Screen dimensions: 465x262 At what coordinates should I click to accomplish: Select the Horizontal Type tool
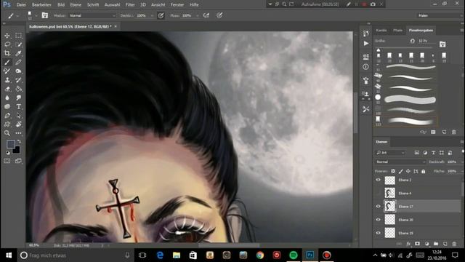(18, 107)
